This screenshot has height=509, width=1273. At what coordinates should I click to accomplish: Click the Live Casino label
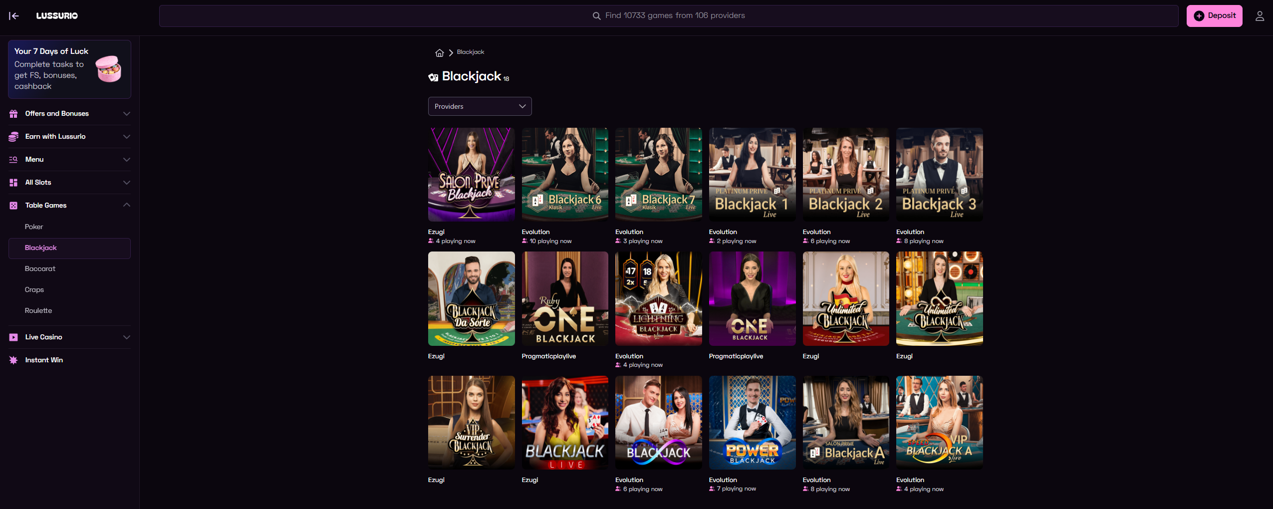(44, 337)
